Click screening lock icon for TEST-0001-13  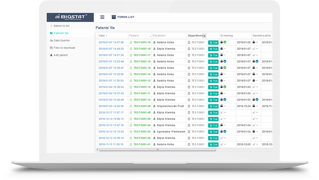pos(221,80)
